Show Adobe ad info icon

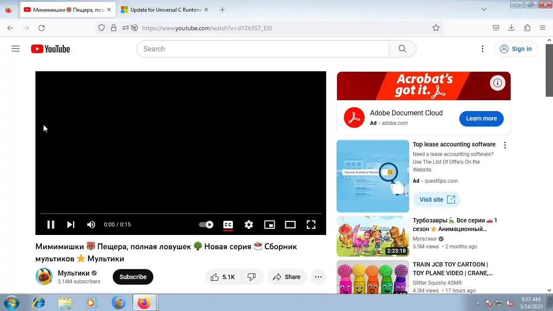point(498,83)
